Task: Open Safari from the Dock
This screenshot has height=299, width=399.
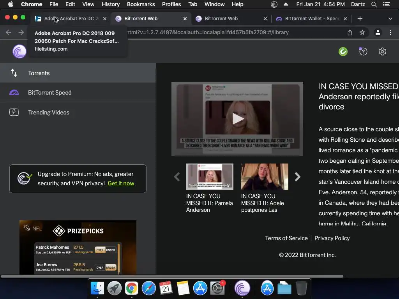Action: [x=148, y=288]
